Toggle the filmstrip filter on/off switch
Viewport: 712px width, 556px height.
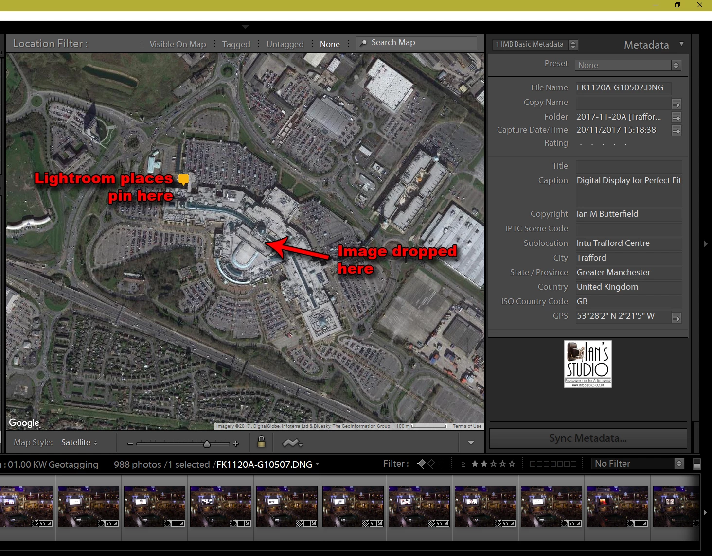(x=696, y=464)
